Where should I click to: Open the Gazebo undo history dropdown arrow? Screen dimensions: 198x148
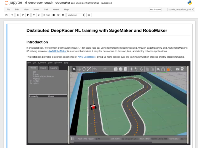coord(100,69)
